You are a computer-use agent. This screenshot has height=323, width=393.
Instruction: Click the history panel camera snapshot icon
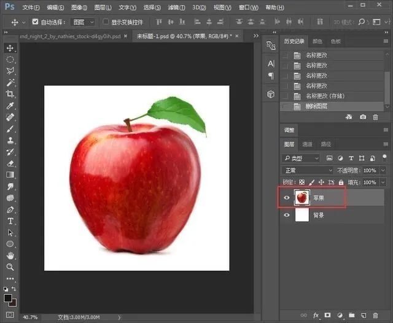coord(363,117)
